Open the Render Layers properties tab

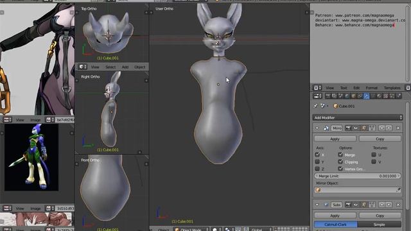point(334,96)
